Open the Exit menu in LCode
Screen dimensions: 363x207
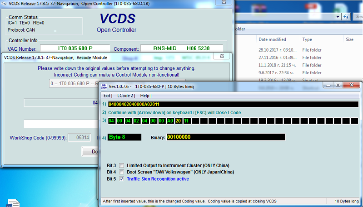click(107, 96)
